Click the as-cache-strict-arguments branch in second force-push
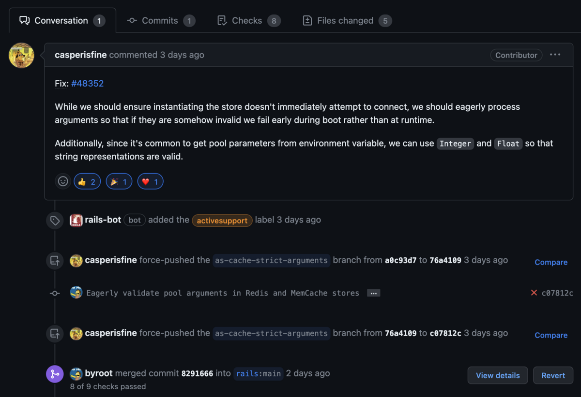The image size is (581, 397). 271,333
